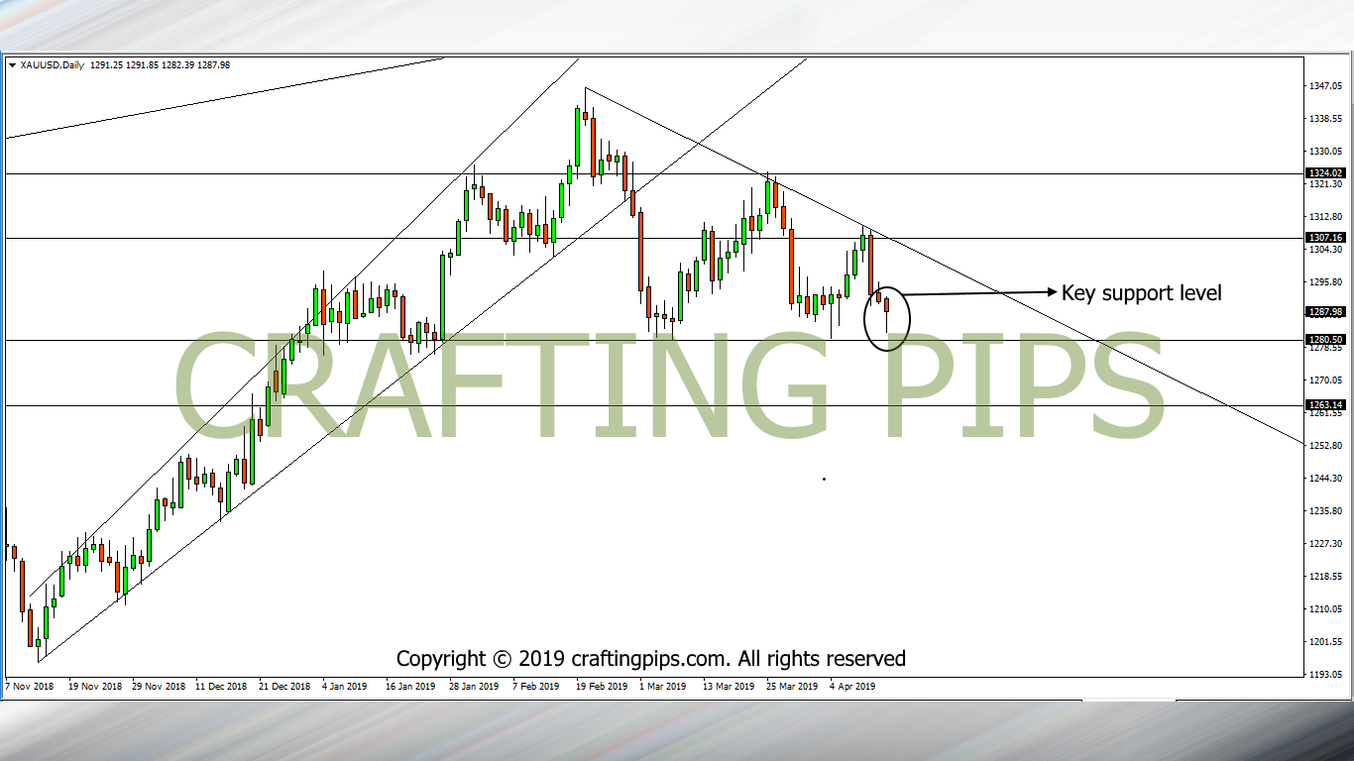Image resolution: width=1354 pixels, height=761 pixels.
Task: Click 1304.30 on the price scale
Action: tap(1325, 250)
